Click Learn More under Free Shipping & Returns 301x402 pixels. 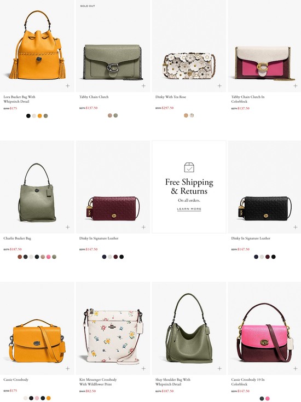[189, 209]
